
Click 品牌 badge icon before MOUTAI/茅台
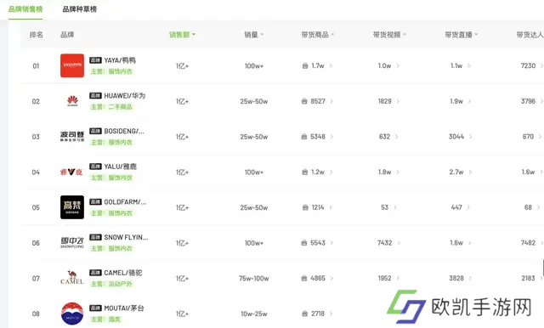[95, 308]
